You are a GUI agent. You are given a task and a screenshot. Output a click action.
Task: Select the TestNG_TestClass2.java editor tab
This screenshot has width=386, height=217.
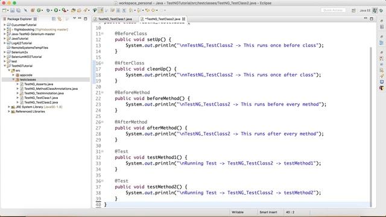tap(162, 19)
